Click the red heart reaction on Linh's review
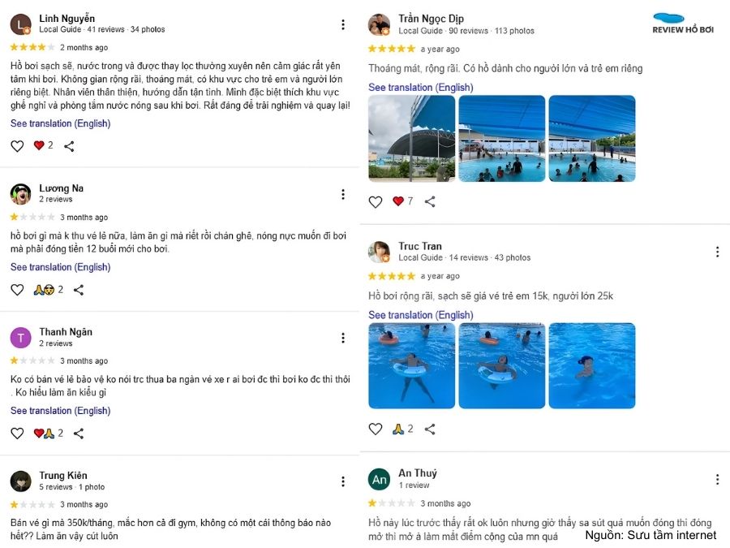Screen dimensions: 730x548 coord(39,145)
